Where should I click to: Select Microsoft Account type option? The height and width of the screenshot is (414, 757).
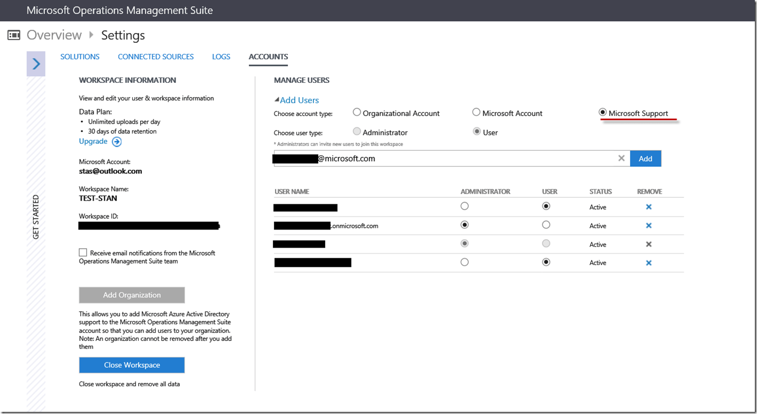(476, 113)
